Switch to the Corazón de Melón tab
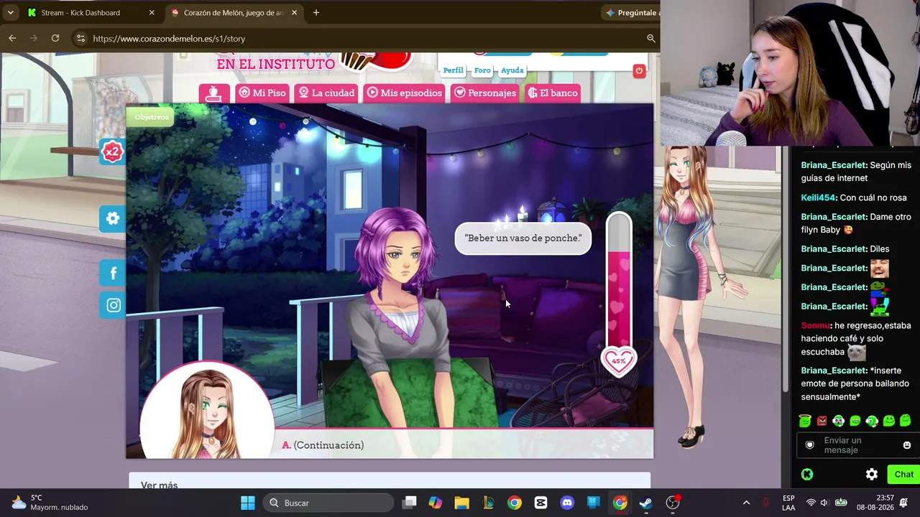 pos(234,12)
